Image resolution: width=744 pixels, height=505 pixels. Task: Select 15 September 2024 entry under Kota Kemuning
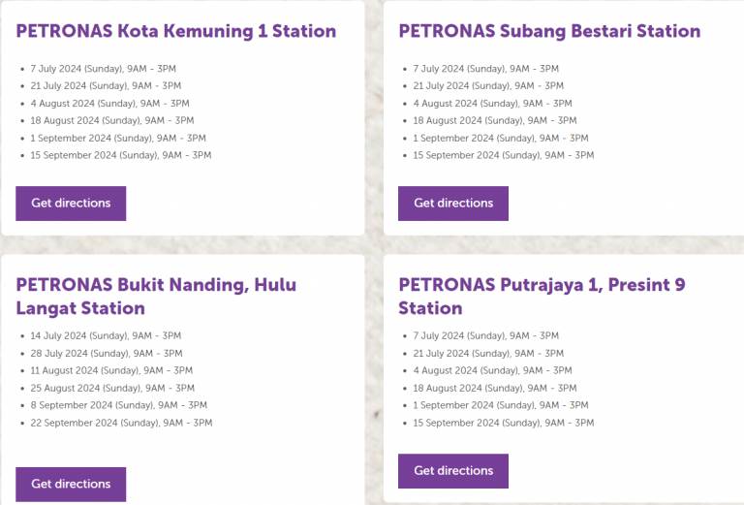pos(121,155)
